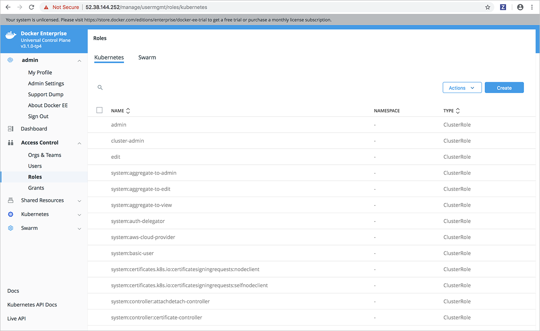Switch to the Swarm tab
The height and width of the screenshot is (331, 540).
click(x=147, y=58)
